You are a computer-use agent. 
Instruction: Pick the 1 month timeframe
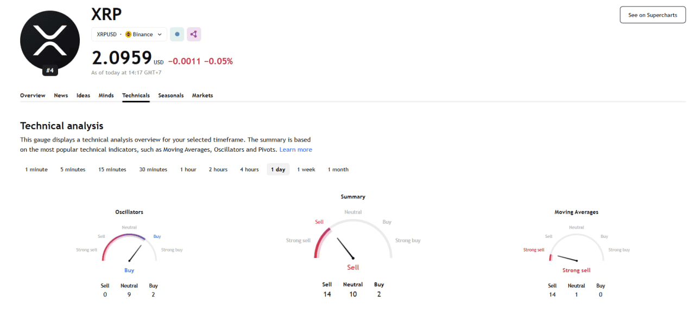coord(338,170)
